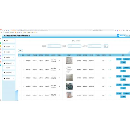Open the course image thumbnail in row 4
The height and width of the screenshot is (130, 130).
click(x=69, y=86)
